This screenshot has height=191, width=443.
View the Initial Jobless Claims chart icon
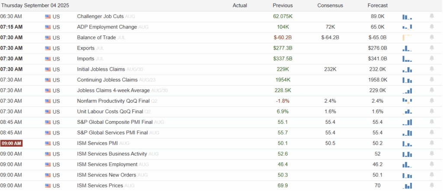pyautogui.click(x=407, y=69)
